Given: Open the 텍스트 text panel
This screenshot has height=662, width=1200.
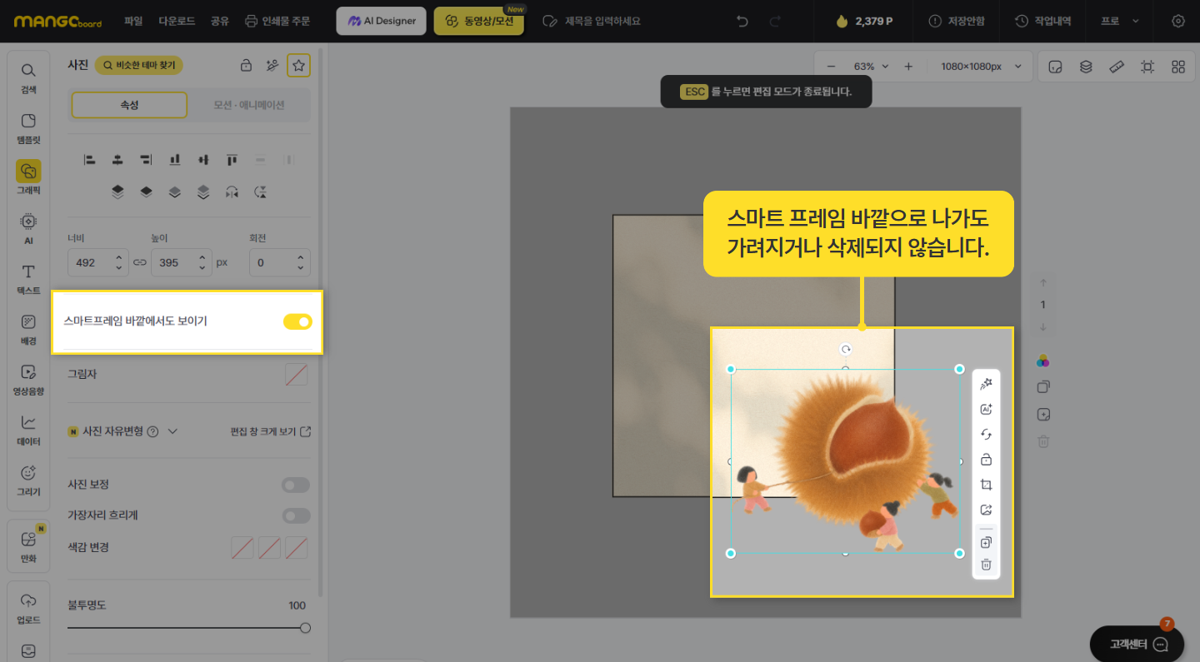Looking at the screenshot, I should click(x=28, y=279).
